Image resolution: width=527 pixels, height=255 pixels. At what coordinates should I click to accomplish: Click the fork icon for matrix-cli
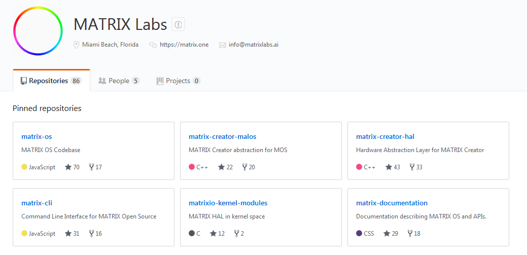(91, 234)
